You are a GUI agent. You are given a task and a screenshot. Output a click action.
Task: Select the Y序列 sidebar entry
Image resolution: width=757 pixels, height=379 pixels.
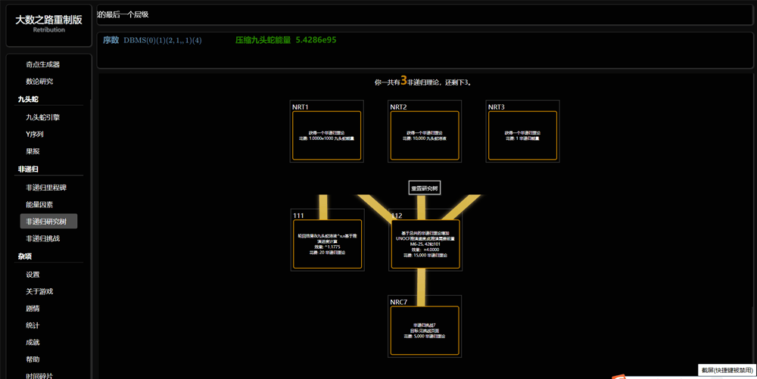35,135
